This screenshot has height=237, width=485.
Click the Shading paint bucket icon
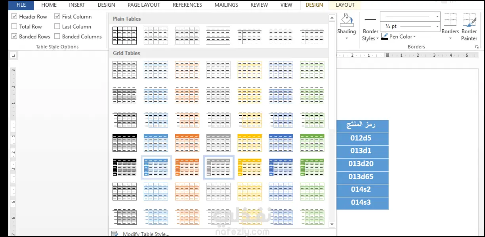[x=347, y=20]
